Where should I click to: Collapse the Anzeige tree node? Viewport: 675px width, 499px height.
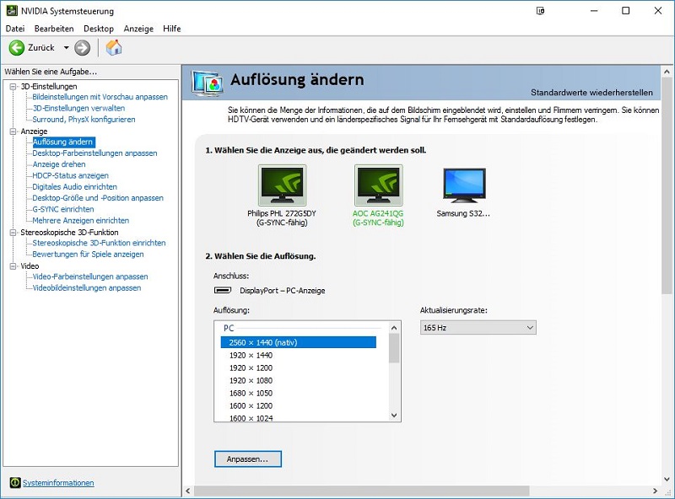click(13, 131)
